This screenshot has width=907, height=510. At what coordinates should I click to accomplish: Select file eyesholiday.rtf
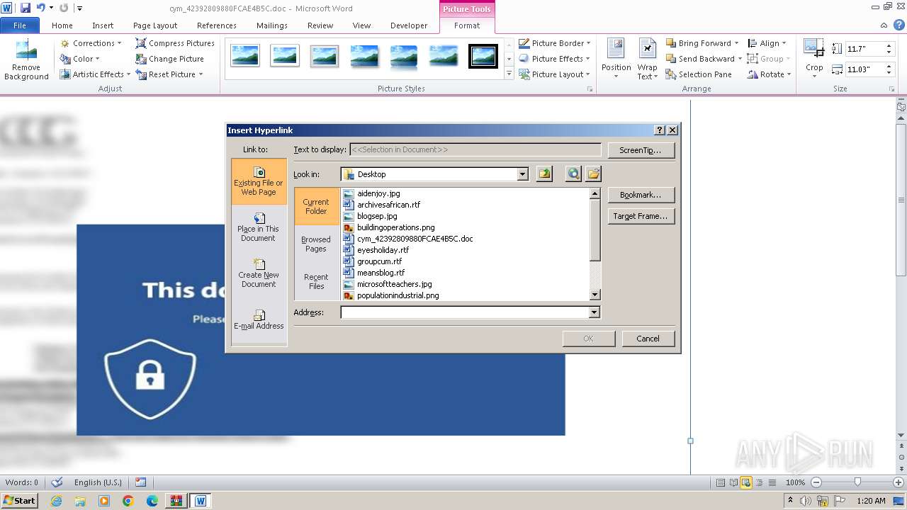[383, 250]
